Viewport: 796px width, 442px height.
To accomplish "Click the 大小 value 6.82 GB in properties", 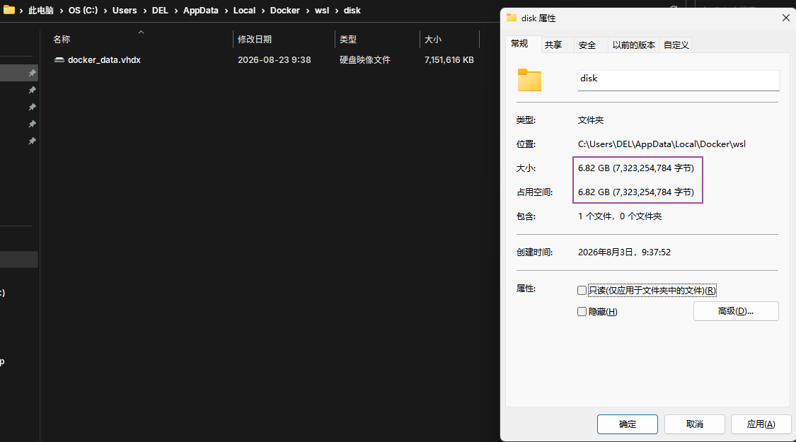I will click(x=636, y=168).
